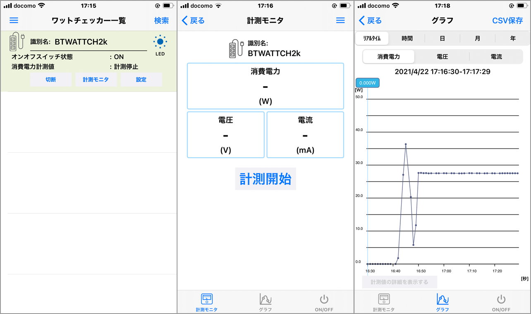The height and width of the screenshot is (314, 531).
Task: Go back with 戻る in グラフ screen
Action: tap(370, 21)
